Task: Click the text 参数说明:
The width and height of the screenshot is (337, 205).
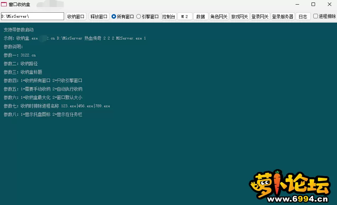Action: click(x=13, y=47)
